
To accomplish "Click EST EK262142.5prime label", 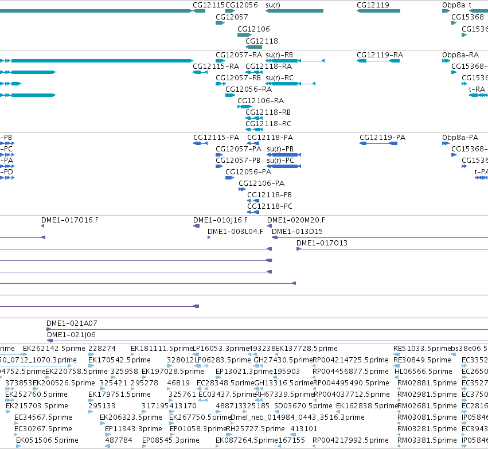I will click(x=54, y=349).
